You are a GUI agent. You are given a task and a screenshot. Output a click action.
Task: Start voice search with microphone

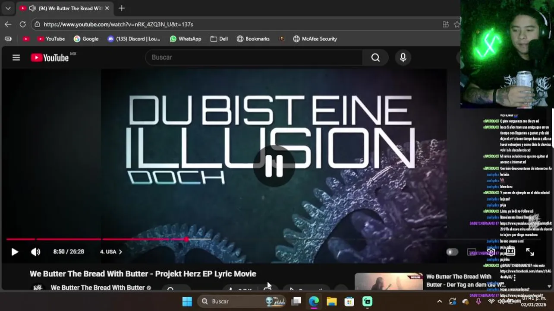pos(403,57)
